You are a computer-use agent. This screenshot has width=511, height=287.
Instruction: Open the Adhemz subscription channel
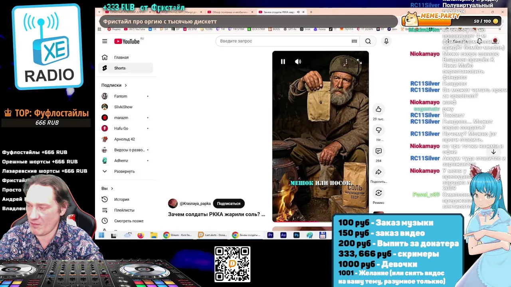click(125, 161)
